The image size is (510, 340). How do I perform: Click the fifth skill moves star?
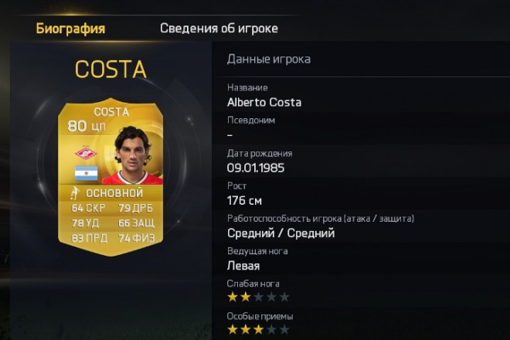pos(284,330)
